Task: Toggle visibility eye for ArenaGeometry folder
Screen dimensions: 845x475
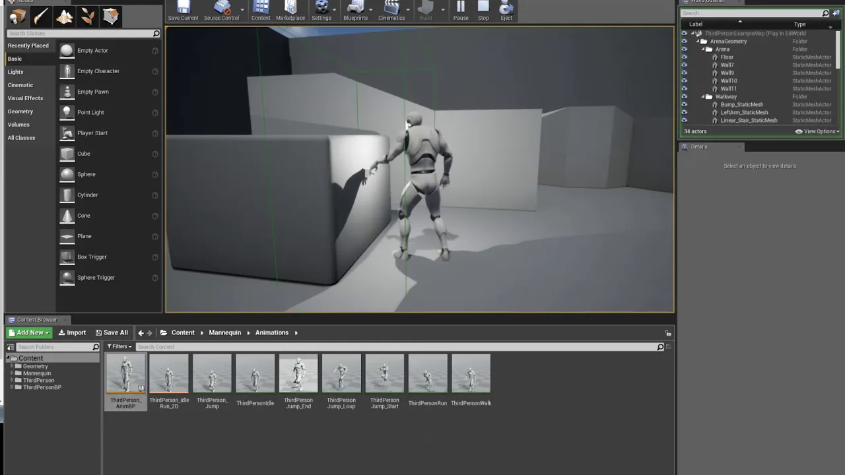Action: [x=684, y=42]
